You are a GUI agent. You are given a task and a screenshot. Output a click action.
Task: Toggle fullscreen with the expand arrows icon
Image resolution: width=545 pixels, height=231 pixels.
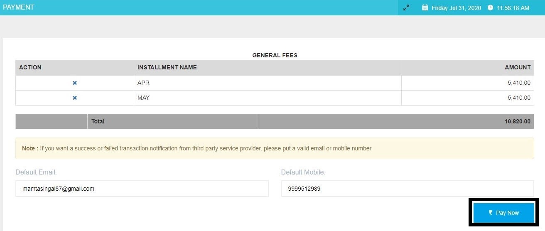406,8
